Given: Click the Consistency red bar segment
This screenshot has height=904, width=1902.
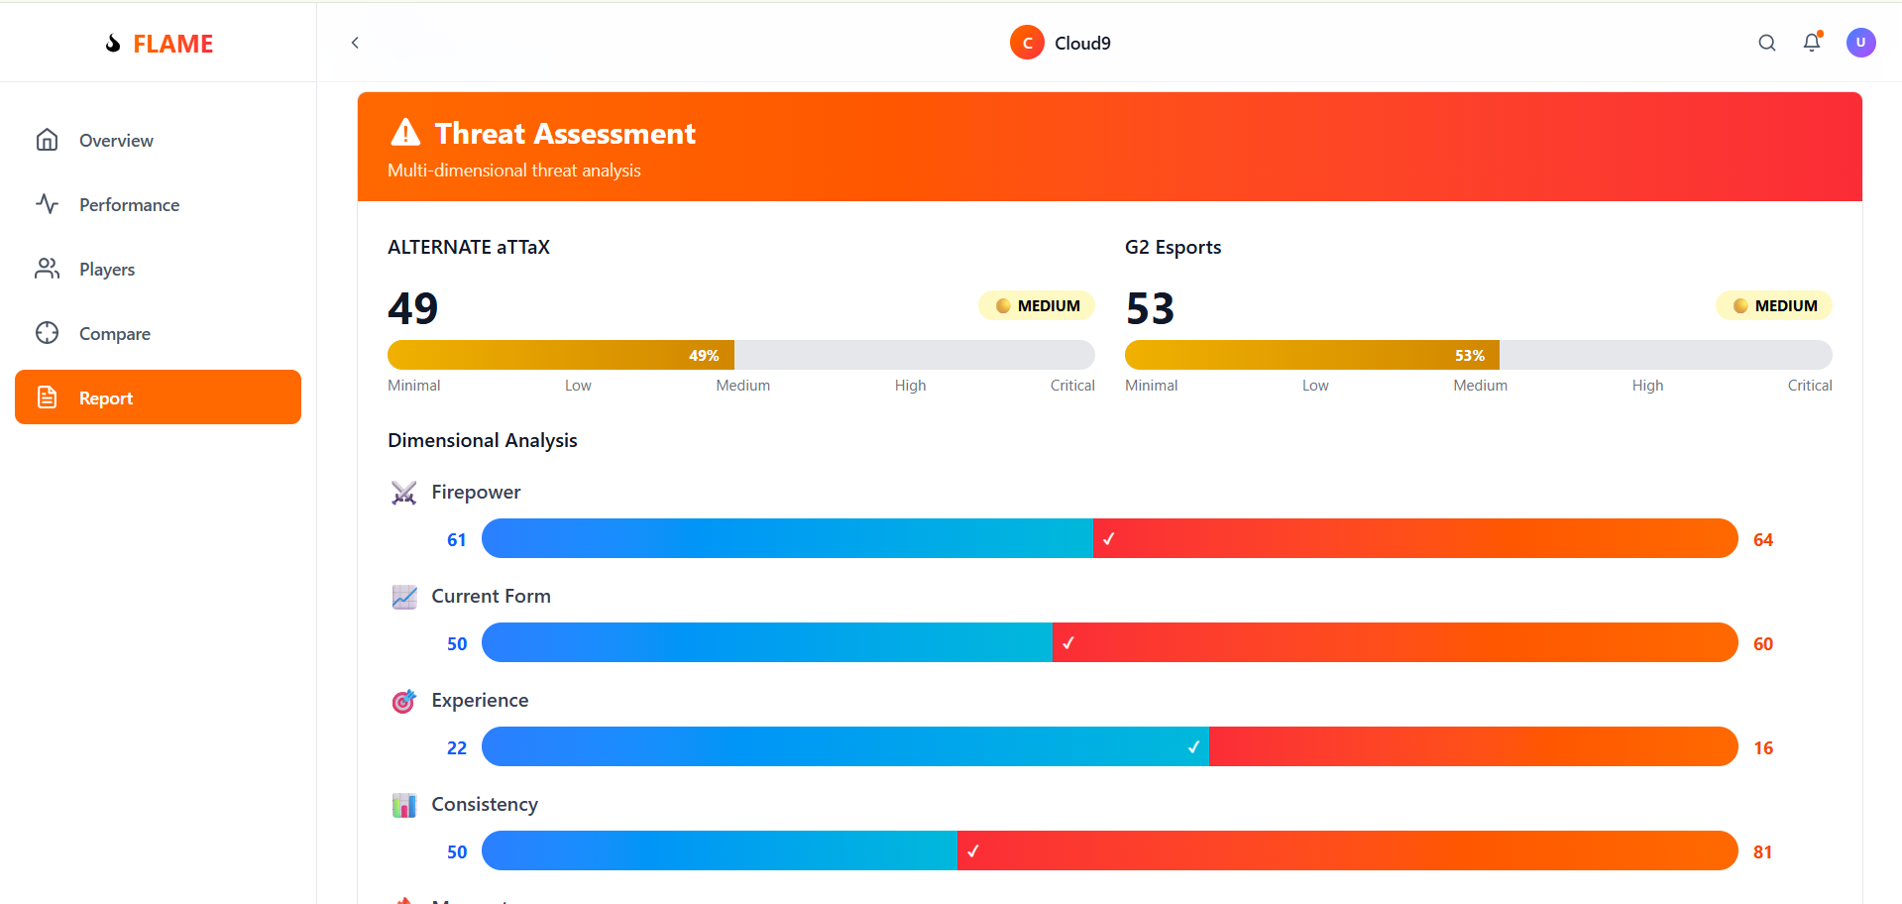Looking at the screenshot, I should click(x=1348, y=850).
